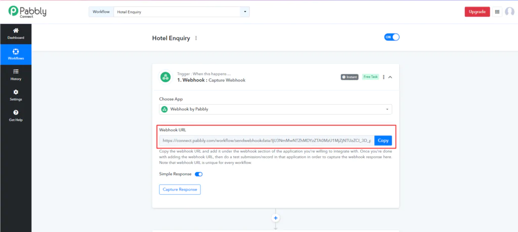The width and height of the screenshot is (518, 232).
Task: Toggle the Simple Response switch
Action: [198, 174]
